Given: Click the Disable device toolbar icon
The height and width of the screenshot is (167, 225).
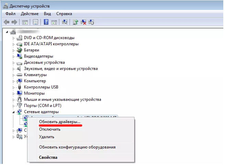Looking at the screenshot, I should pos(91,22).
